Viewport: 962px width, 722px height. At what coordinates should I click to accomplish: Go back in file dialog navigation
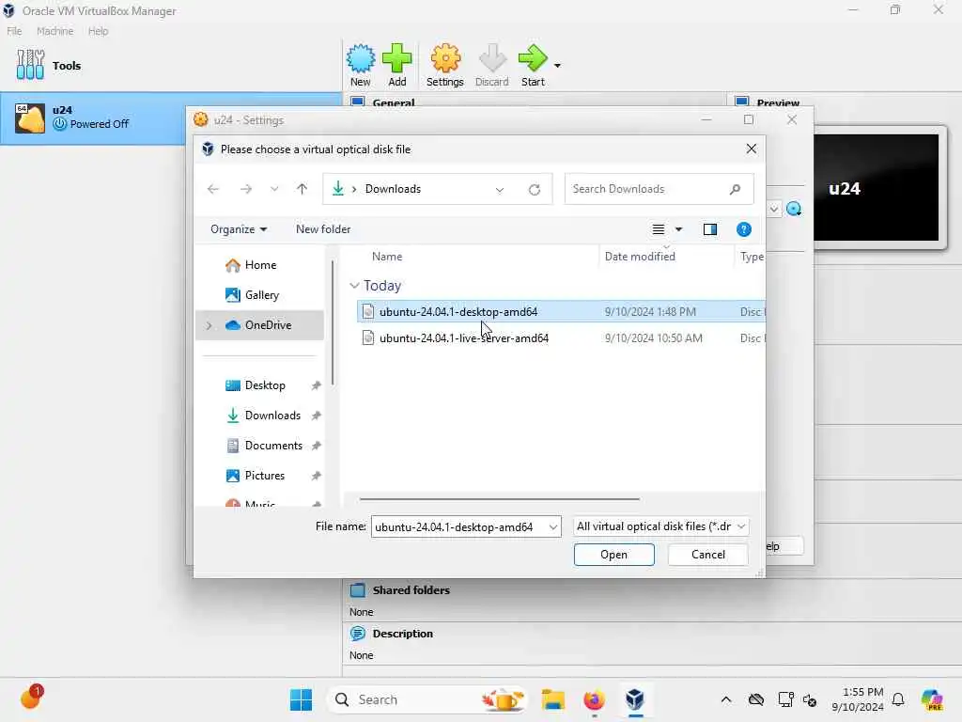coord(213,189)
